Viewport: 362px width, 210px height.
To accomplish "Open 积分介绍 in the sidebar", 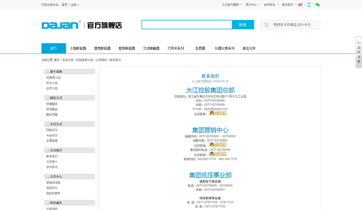I will pyautogui.click(x=52, y=83).
